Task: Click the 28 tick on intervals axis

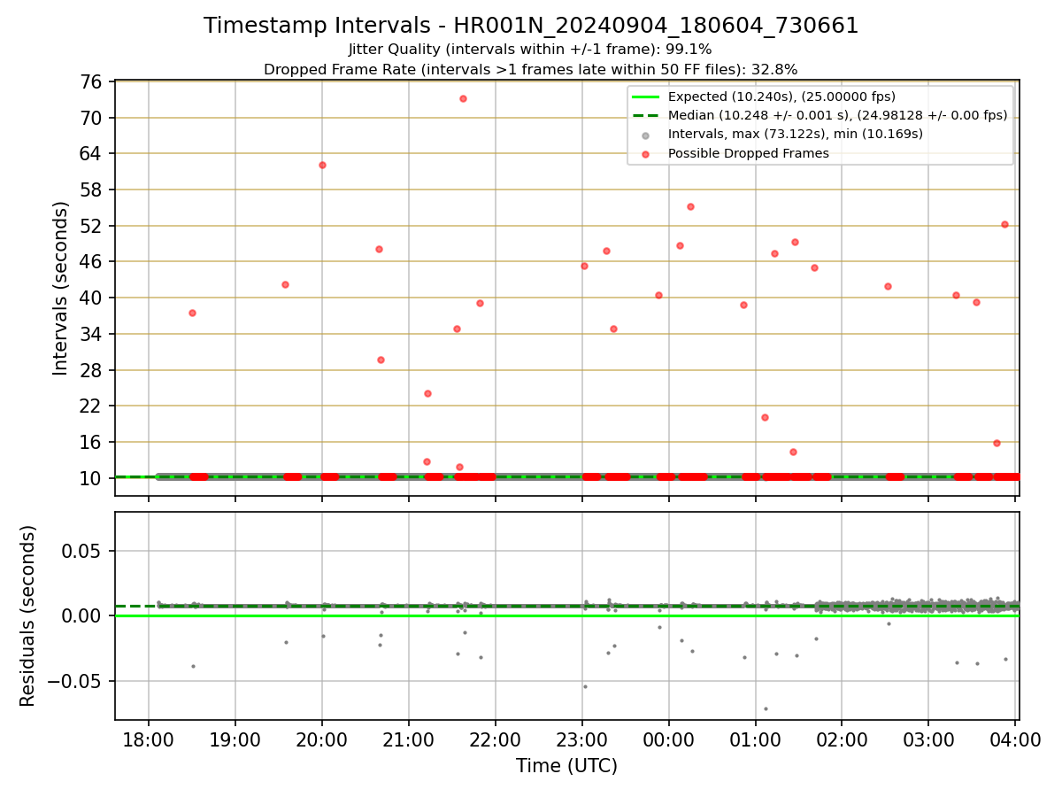Action: tap(93, 369)
